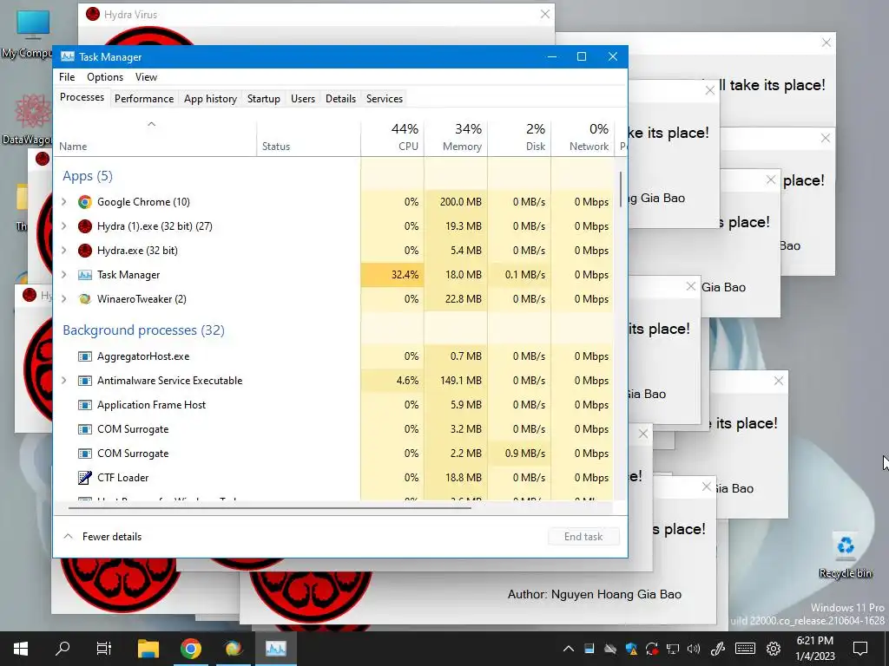889x666 pixels.
Task: Expand the Google Chrome (10) group
Action: point(64,202)
